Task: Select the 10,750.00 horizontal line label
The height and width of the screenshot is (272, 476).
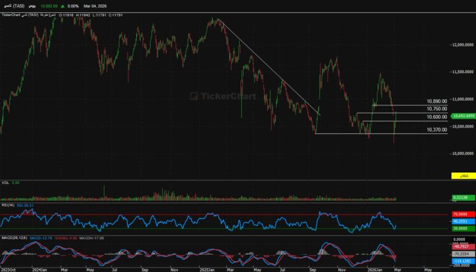Action: pos(436,108)
